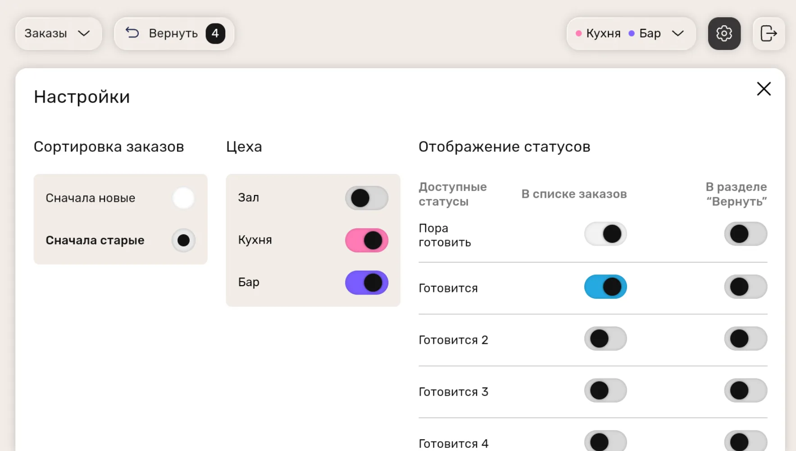This screenshot has width=796, height=451.
Task: Click the Отображение статусов heading
Action: click(504, 147)
